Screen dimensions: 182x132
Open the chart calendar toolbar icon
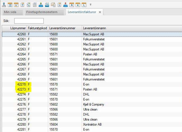tap(16, 5)
